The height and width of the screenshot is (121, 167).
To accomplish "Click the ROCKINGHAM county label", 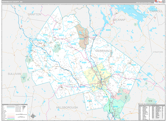I will point(148,104).
